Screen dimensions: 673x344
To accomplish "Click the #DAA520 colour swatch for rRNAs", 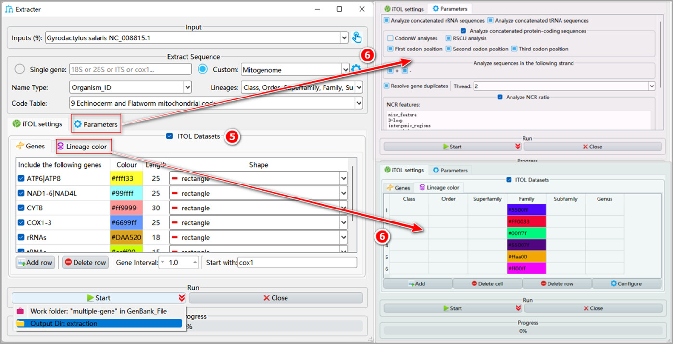I will tap(127, 237).
